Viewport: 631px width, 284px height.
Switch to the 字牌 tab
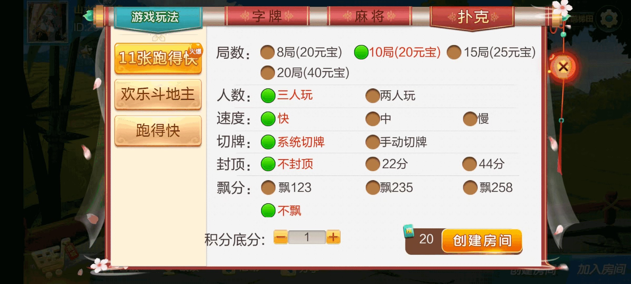tap(267, 16)
